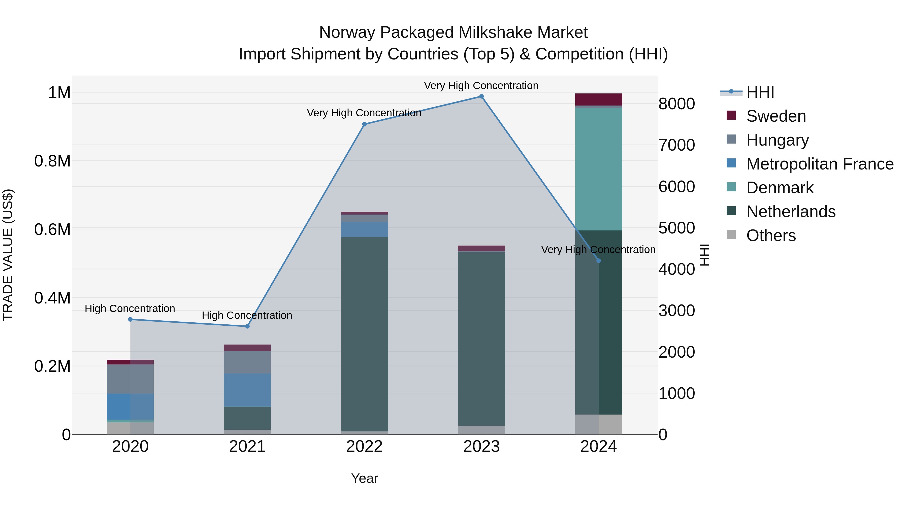Click the '5000' right axis tick label
The height and width of the screenshot is (510, 907).
[677, 228]
